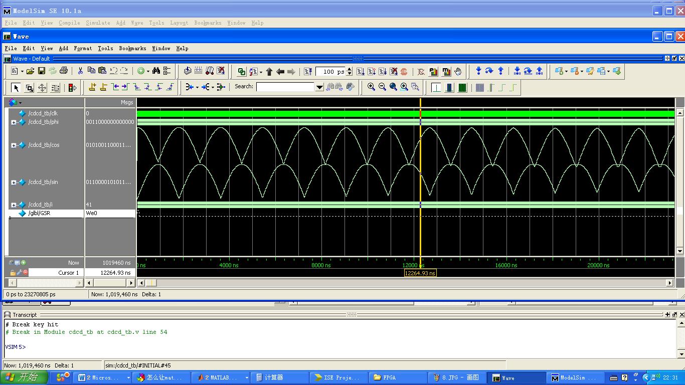Open the layers dropdown above the signal names
The height and width of the screenshot is (385, 685).
click(x=20, y=103)
